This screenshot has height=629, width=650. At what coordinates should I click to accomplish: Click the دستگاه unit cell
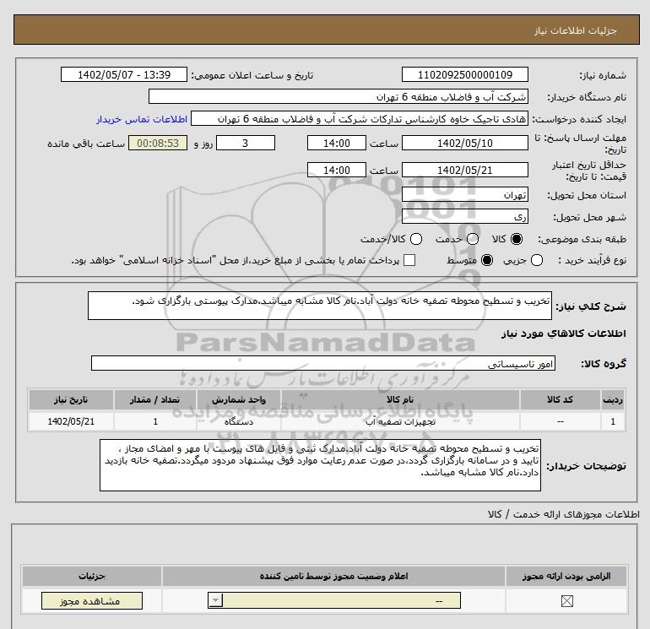point(239,421)
